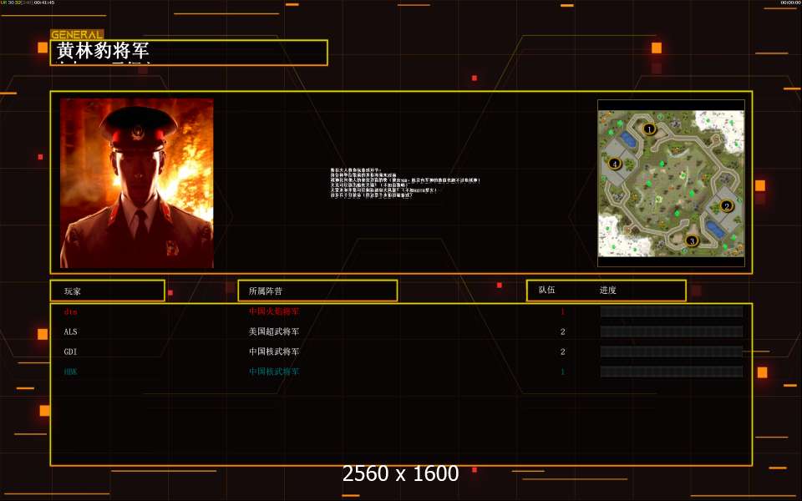Click start position 2 marker on minimap
Image resolution: width=802 pixels, height=501 pixels.
[726, 206]
